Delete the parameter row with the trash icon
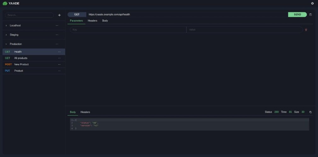The height and width of the screenshot is (157, 318). 306,30
